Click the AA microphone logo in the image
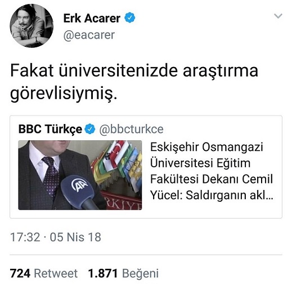Screen dimensions: 292x284 [79, 185]
